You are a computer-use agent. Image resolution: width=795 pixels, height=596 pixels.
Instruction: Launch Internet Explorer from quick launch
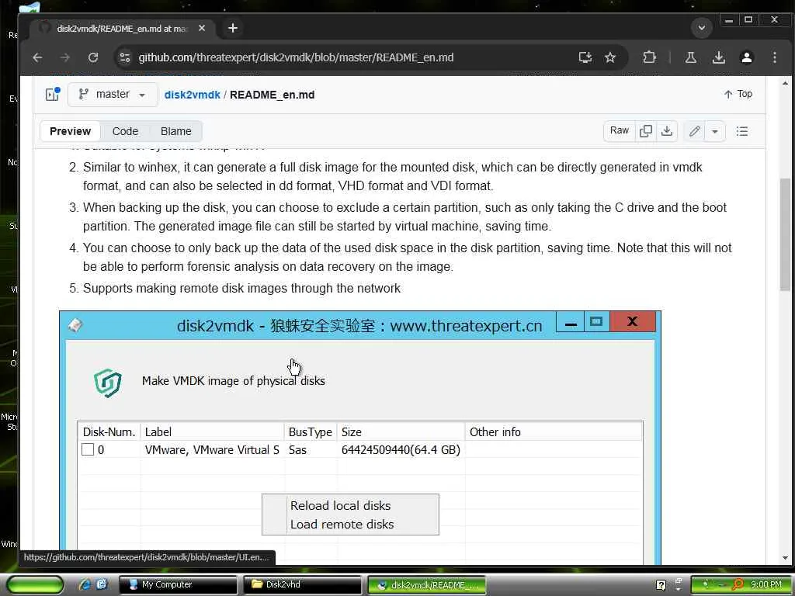coord(85,584)
